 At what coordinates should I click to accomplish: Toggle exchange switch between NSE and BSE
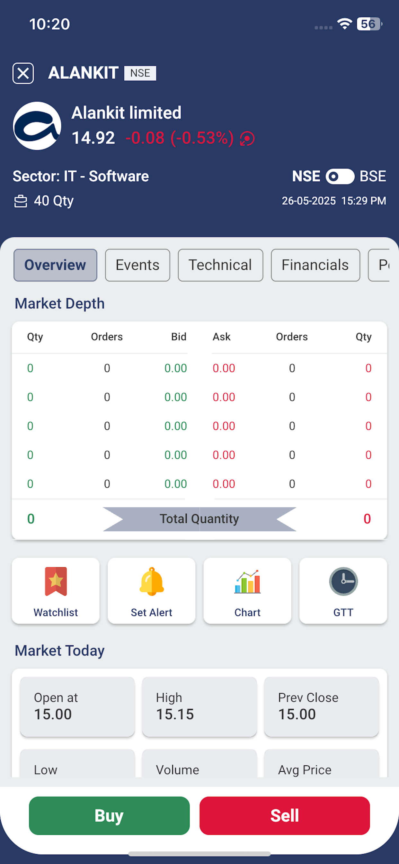click(x=340, y=176)
